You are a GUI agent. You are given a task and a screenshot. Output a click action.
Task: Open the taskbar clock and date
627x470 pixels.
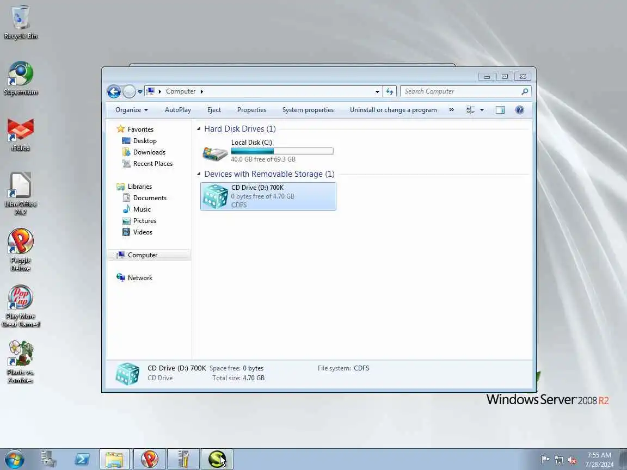click(599, 460)
